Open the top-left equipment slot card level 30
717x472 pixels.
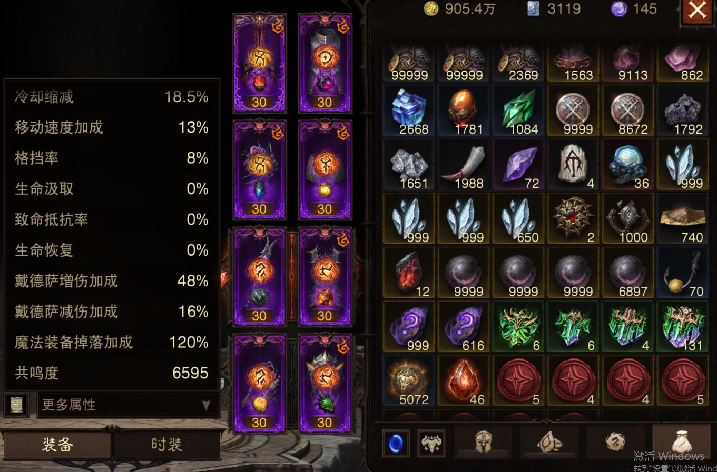pos(259,63)
